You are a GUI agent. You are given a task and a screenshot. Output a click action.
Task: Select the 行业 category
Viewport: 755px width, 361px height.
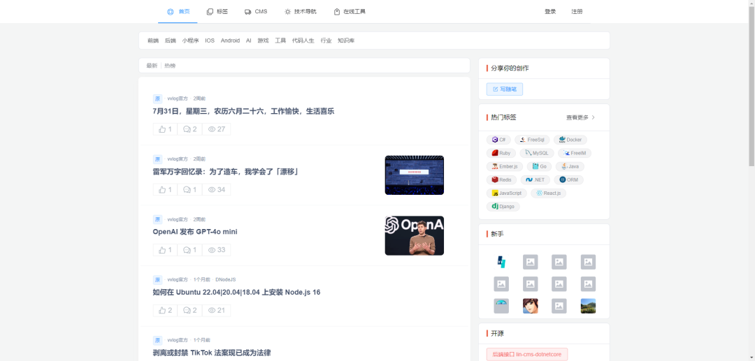[326, 41]
